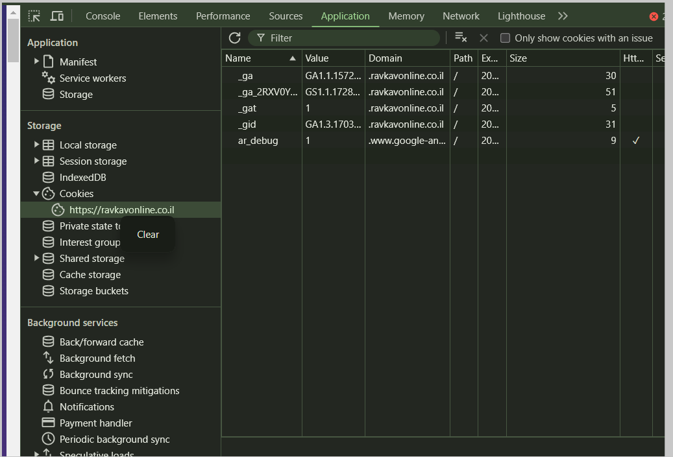Refresh the cookies table
Screen dimensions: 673x457
click(x=235, y=38)
